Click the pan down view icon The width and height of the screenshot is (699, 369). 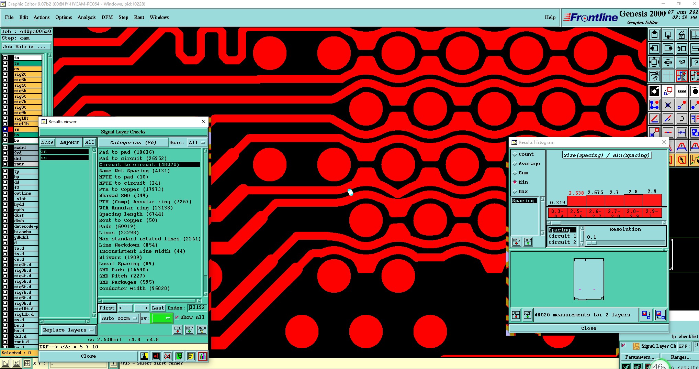(668, 35)
